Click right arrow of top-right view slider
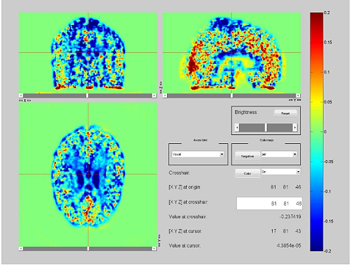This screenshot has width=353, height=268. click(x=298, y=95)
